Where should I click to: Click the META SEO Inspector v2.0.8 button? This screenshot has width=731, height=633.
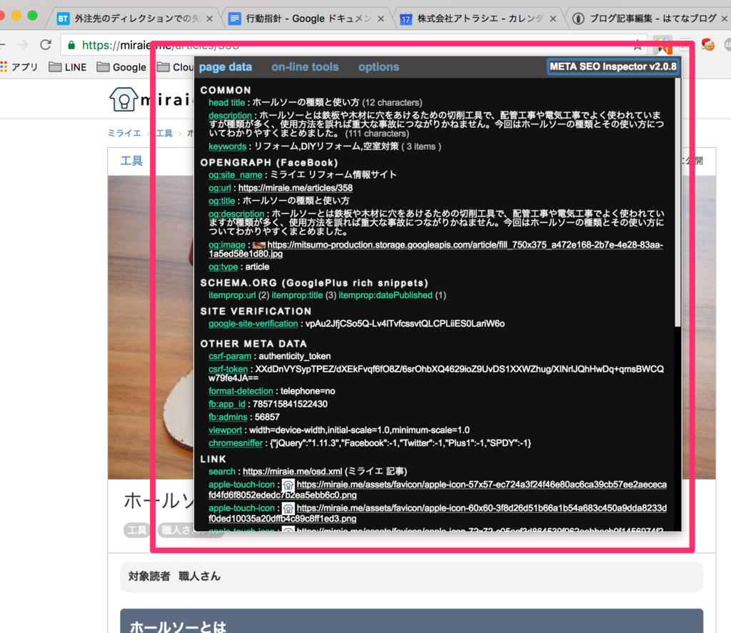[x=612, y=66]
